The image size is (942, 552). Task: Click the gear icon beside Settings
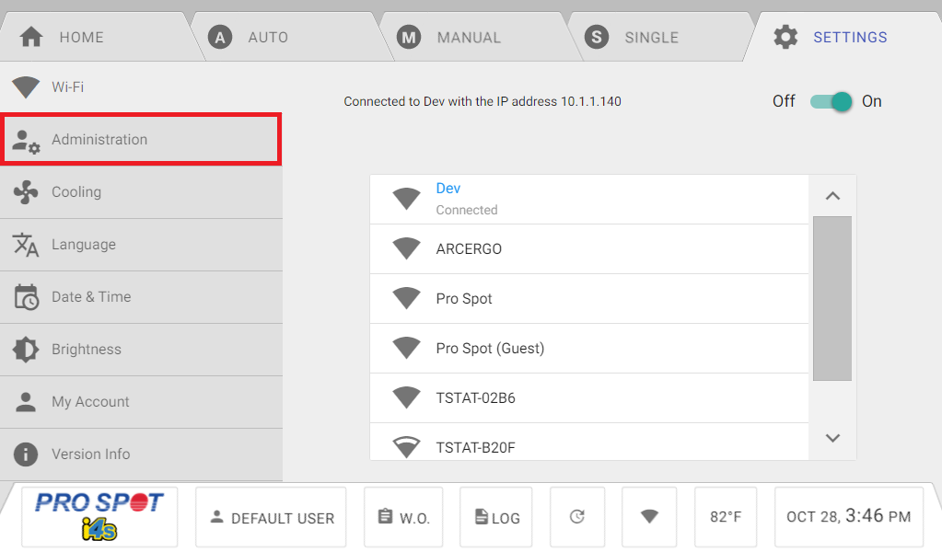point(785,37)
